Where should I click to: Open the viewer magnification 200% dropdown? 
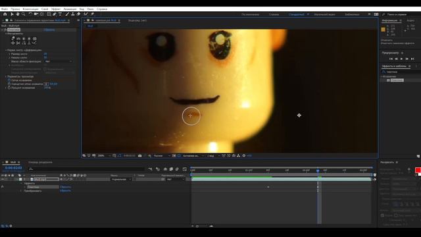click(104, 156)
